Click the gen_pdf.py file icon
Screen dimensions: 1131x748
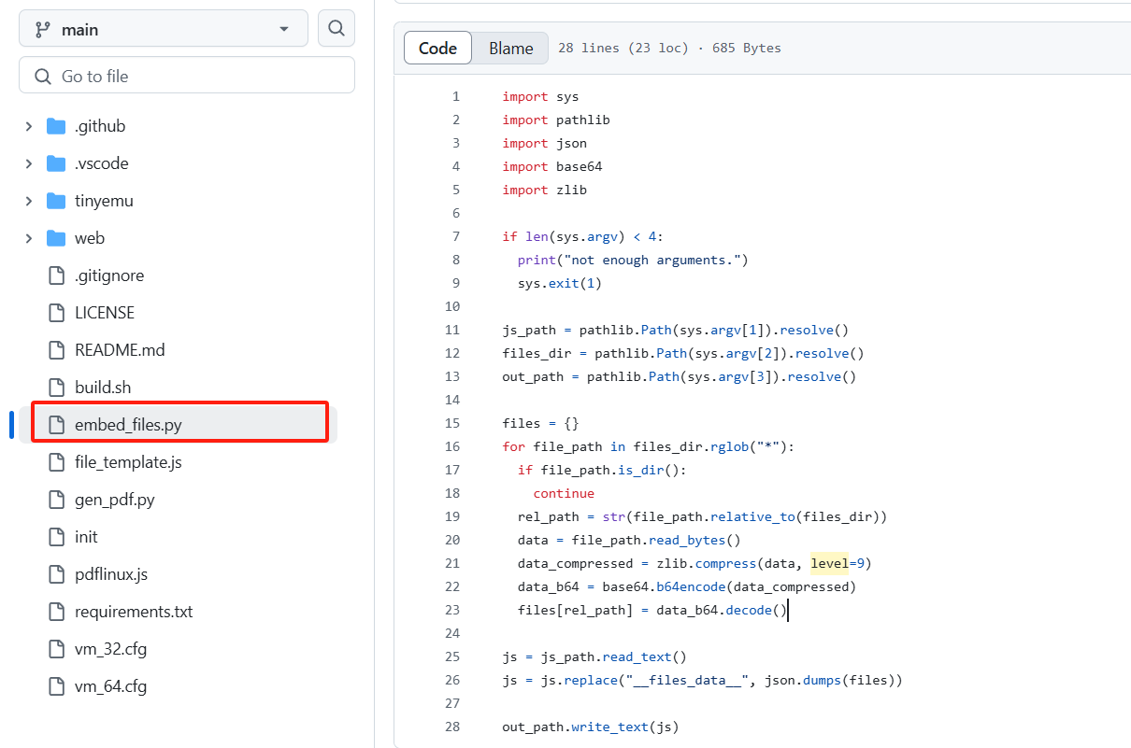click(57, 500)
